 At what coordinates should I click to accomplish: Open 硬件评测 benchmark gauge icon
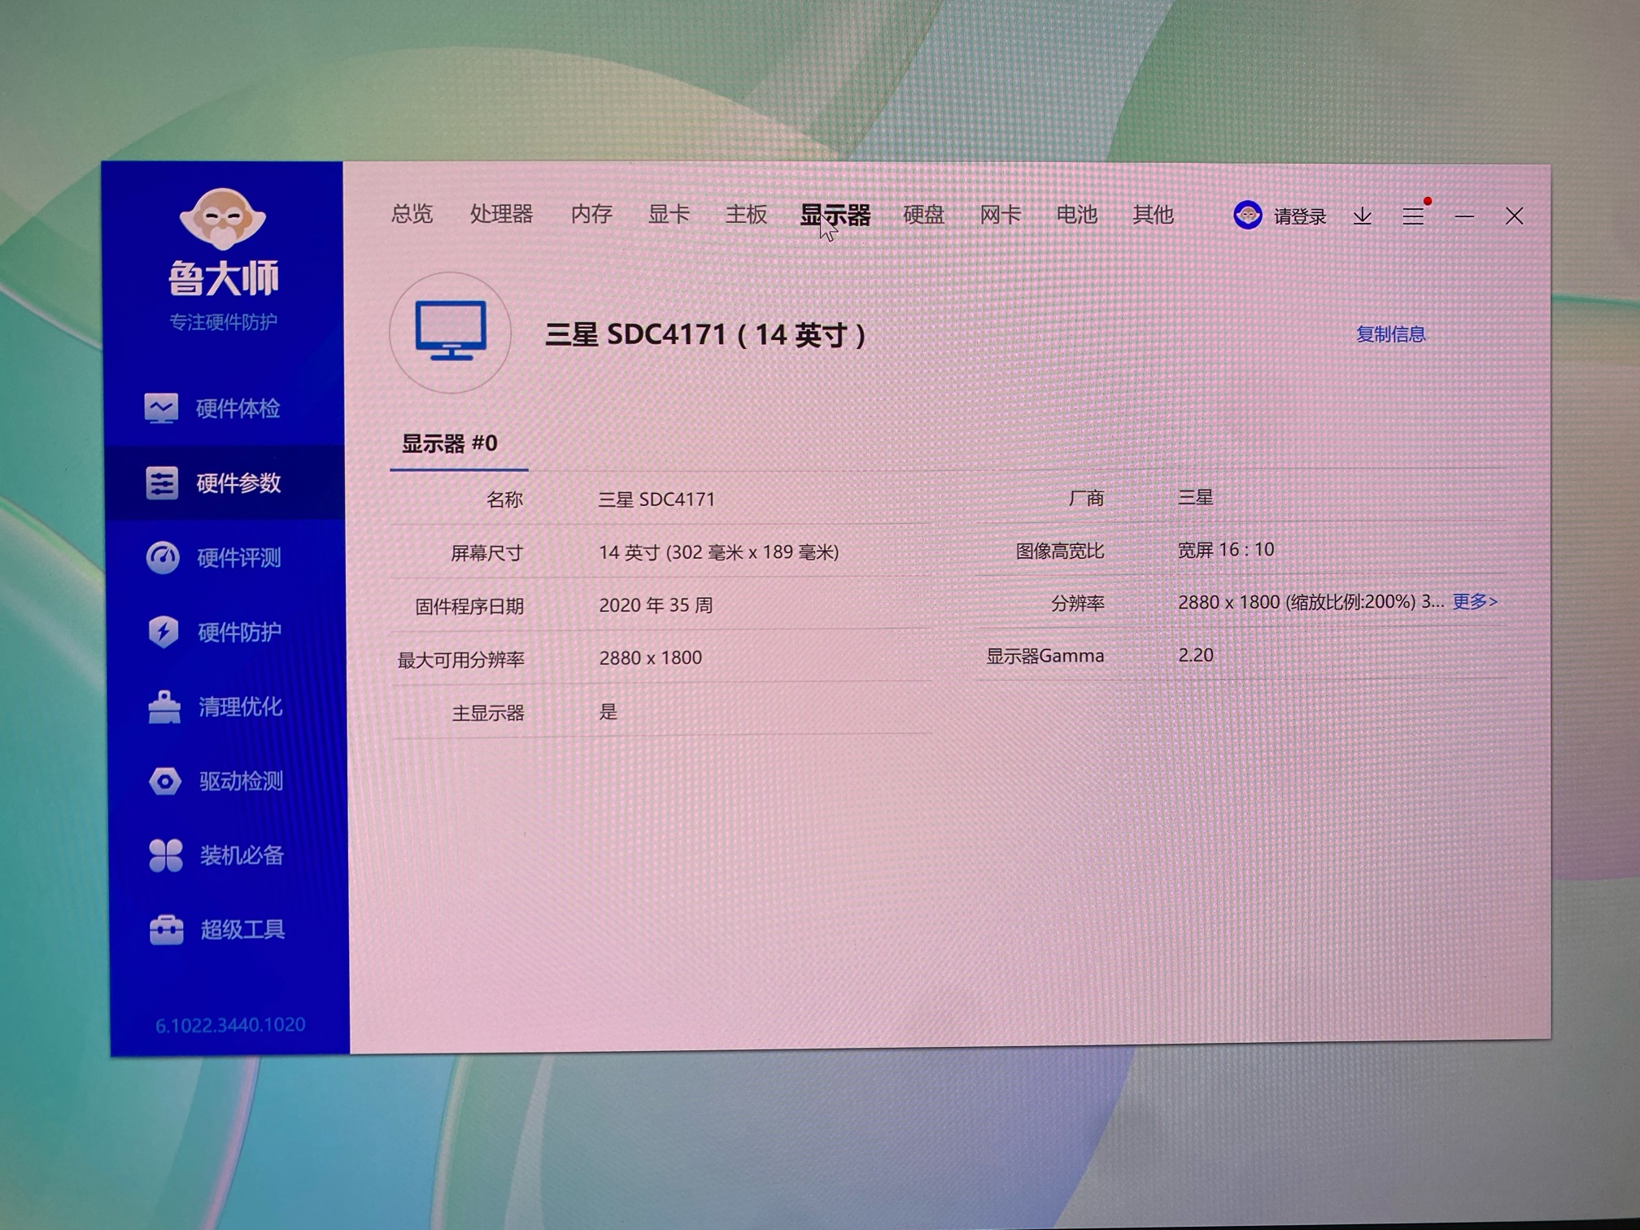[163, 558]
